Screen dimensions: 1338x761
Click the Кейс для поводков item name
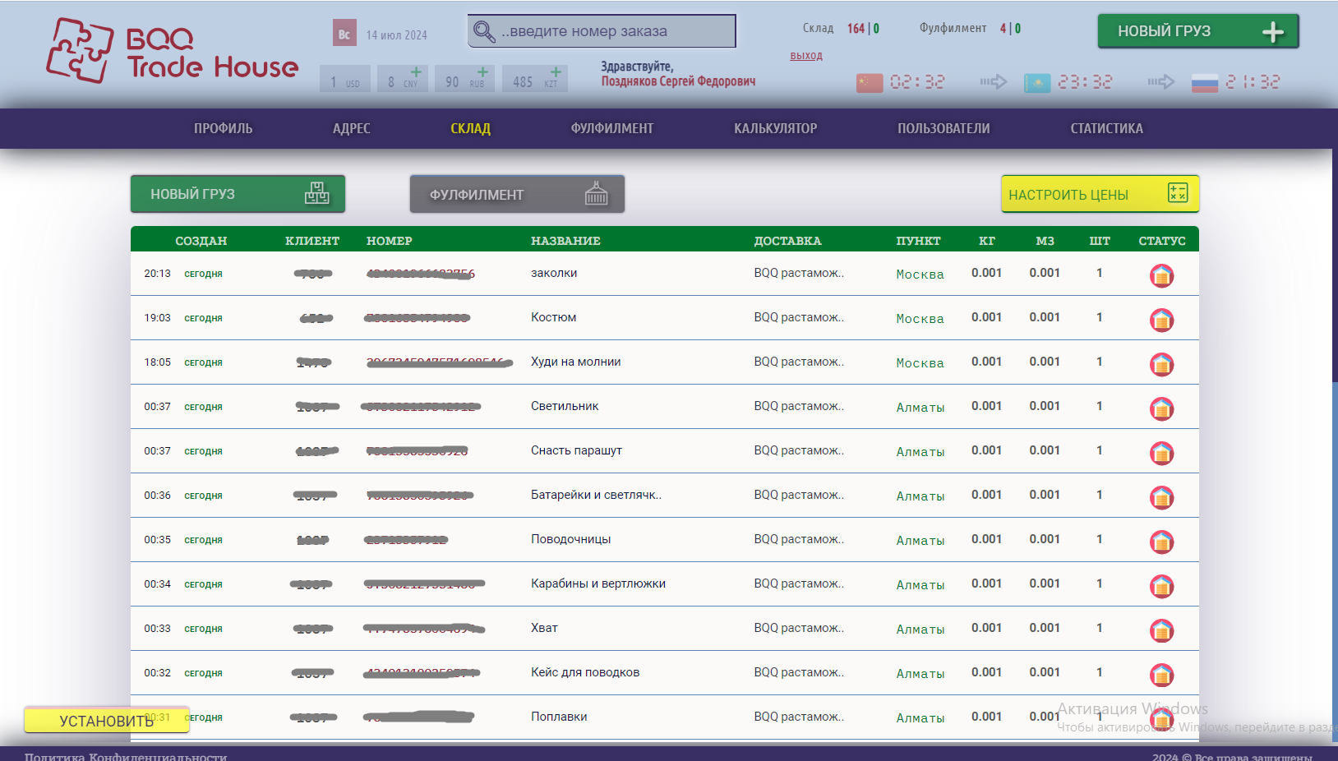[x=585, y=672]
